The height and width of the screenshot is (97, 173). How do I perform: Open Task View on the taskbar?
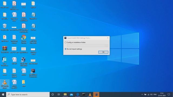pos(59,95)
